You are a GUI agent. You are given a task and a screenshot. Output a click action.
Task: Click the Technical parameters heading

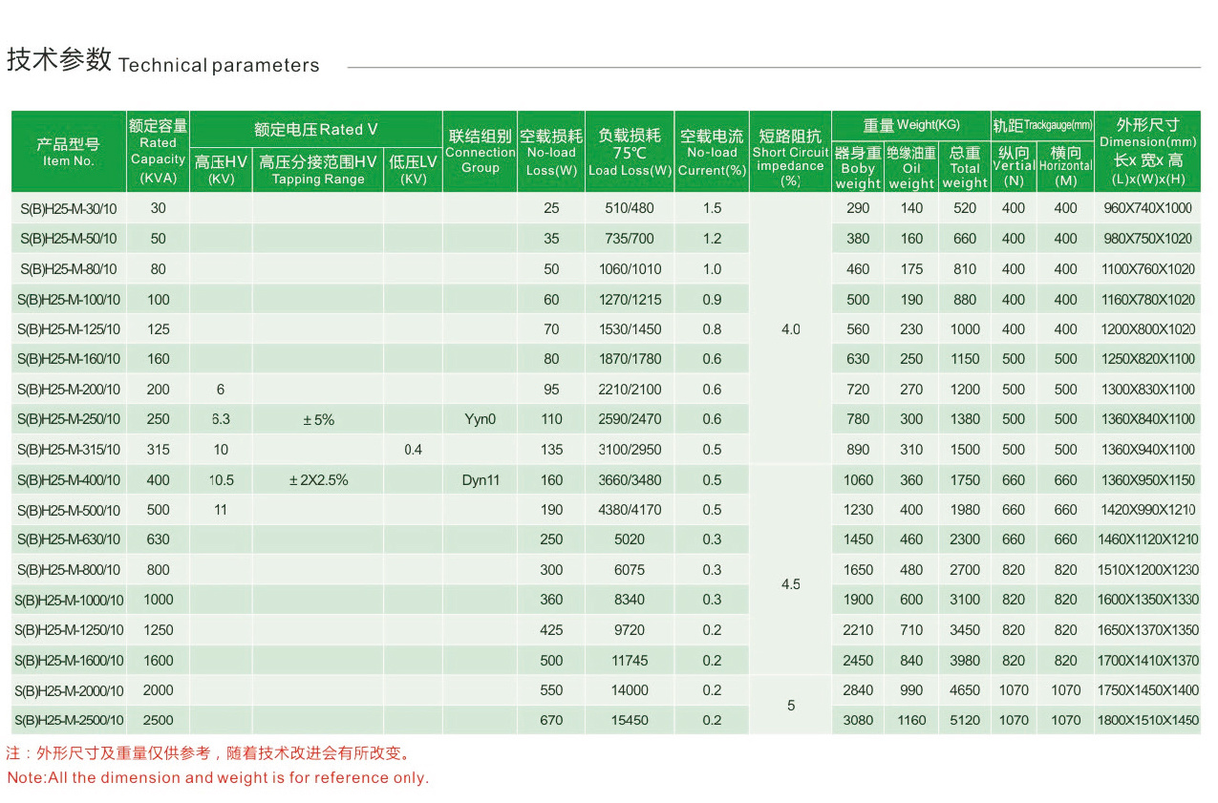point(219,65)
